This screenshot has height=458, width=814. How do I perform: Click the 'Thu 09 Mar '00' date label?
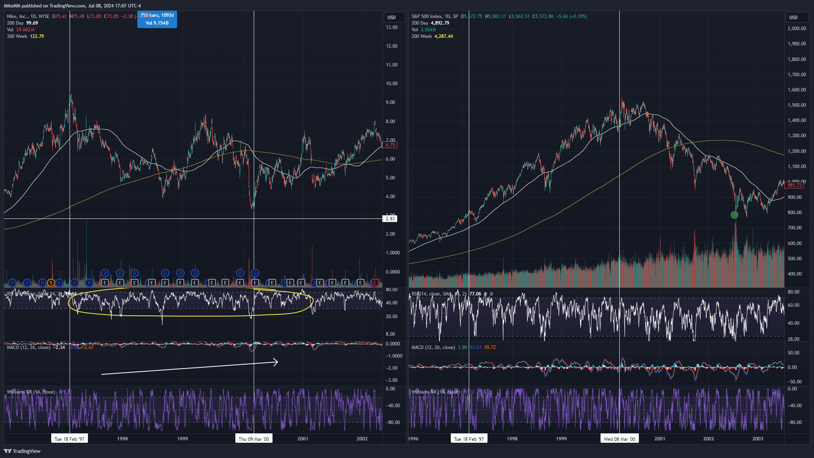pos(254,439)
